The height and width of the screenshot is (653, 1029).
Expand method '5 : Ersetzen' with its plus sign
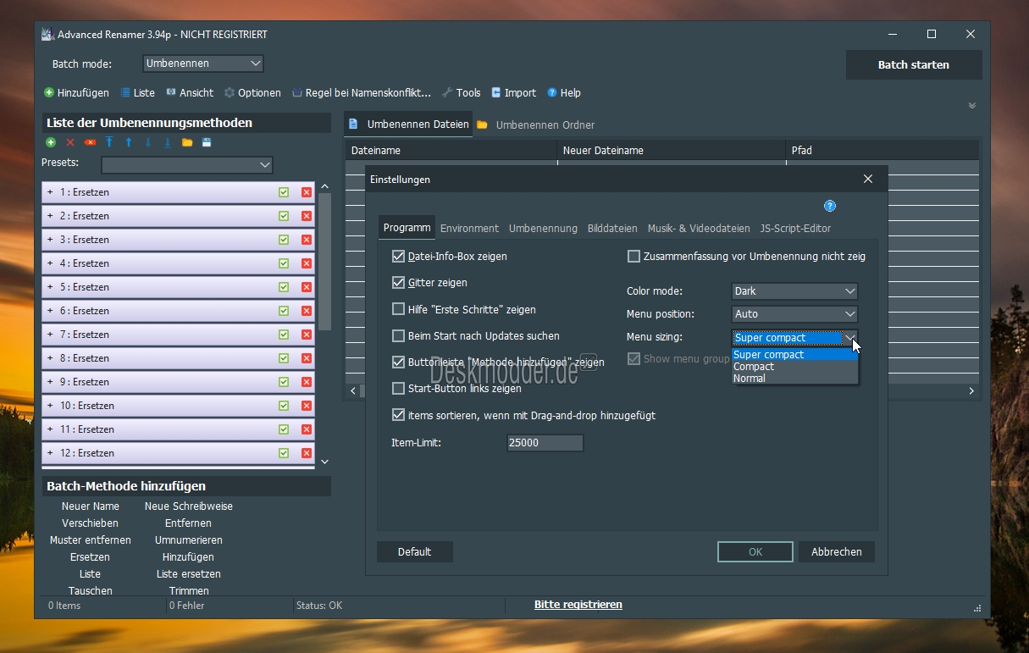[50, 287]
